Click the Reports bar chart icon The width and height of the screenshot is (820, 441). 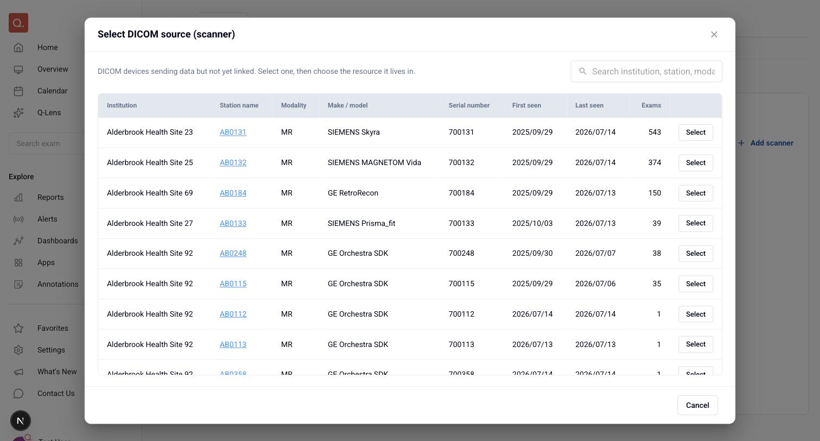point(18,197)
